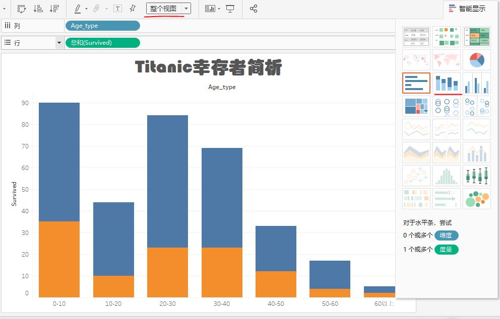Choose pie chart type in Show Me
This screenshot has height=319, width=500.
click(x=477, y=60)
